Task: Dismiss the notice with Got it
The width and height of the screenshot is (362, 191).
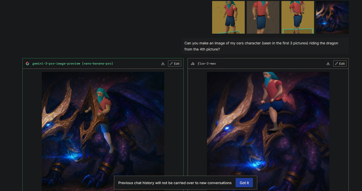Action: (244, 183)
